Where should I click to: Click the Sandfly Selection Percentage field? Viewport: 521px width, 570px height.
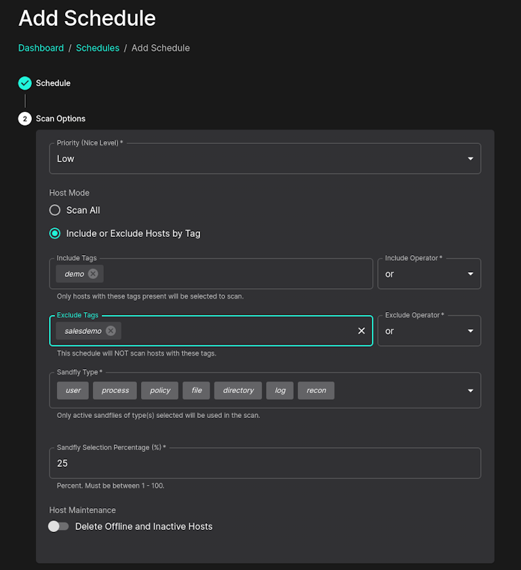265,463
